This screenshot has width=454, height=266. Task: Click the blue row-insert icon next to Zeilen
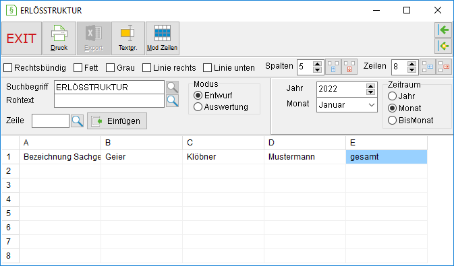pos(428,67)
